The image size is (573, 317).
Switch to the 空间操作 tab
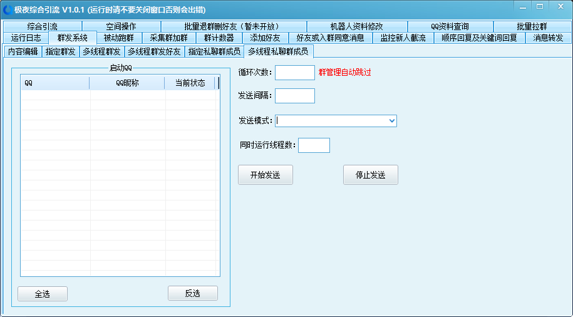pyautogui.click(x=121, y=26)
